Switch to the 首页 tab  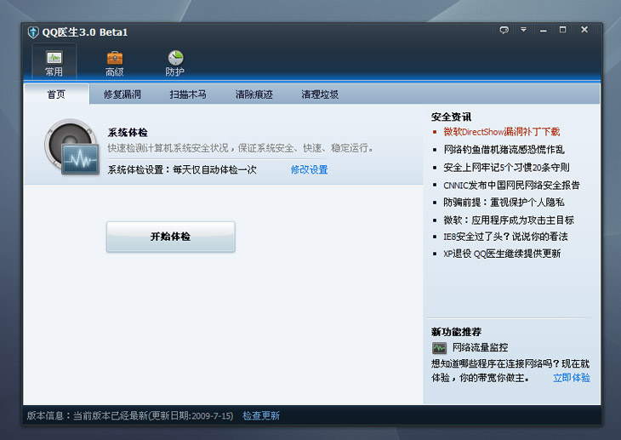57,94
